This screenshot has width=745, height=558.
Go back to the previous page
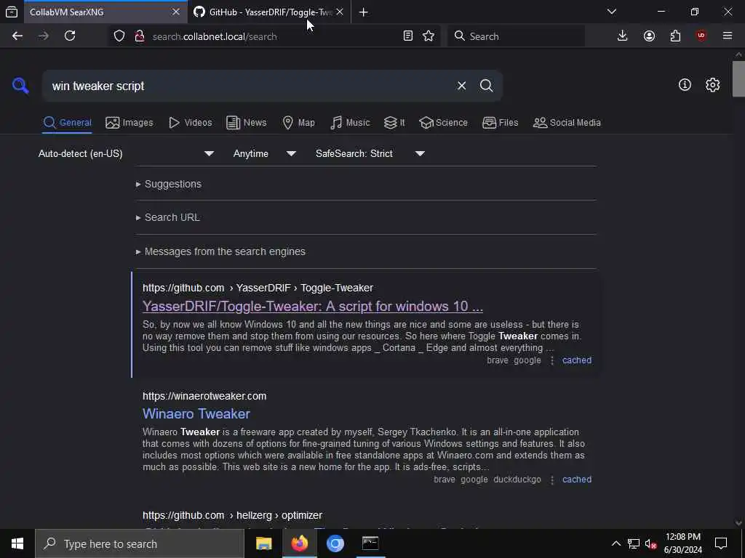[x=17, y=36]
